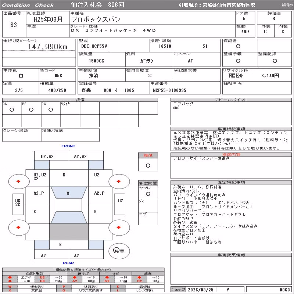Click the Condition Check header title

(28, 5)
